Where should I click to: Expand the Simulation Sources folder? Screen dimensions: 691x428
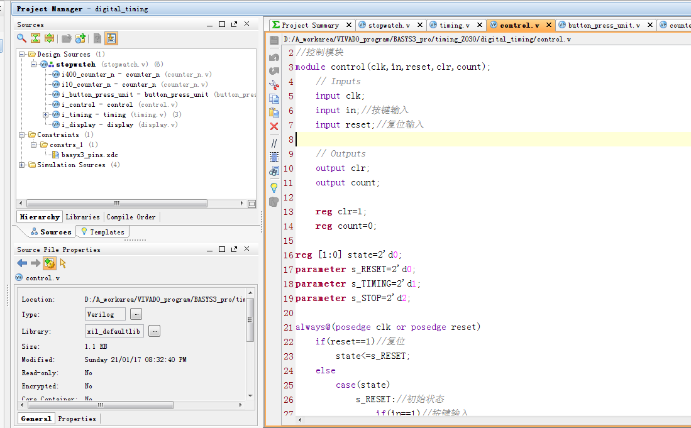pyautogui.click(x=23, y=165)
